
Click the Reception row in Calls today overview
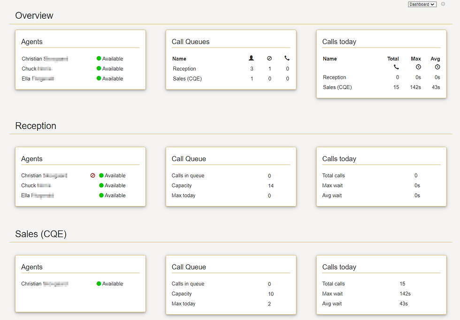click(x=334, y=77)
